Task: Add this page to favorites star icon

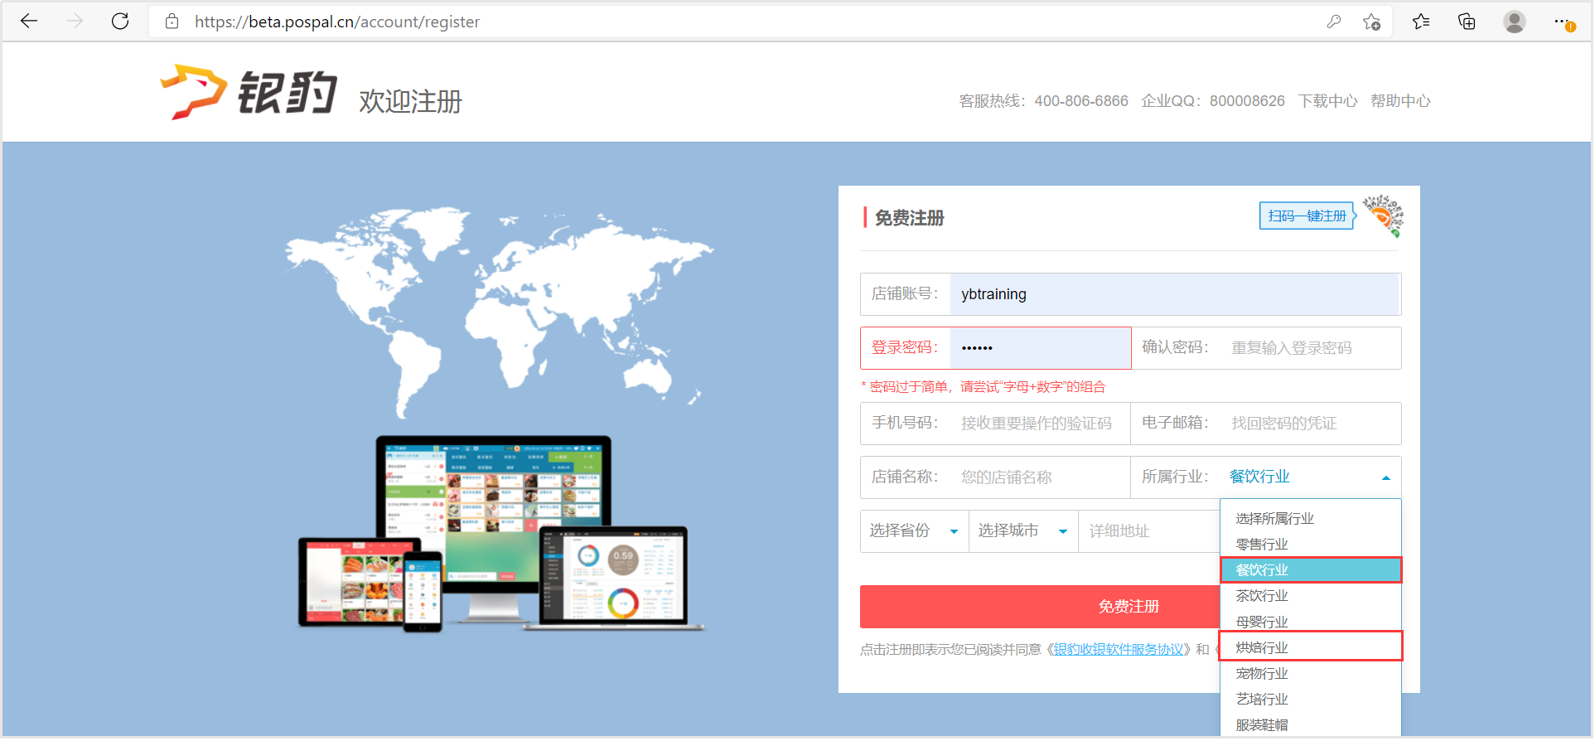Action: coord(1371,22)
